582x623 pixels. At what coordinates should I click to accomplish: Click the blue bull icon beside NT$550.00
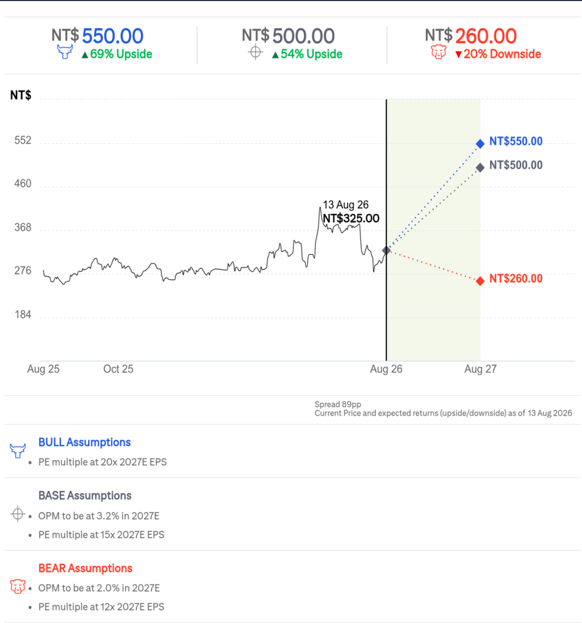click(65, 52)
